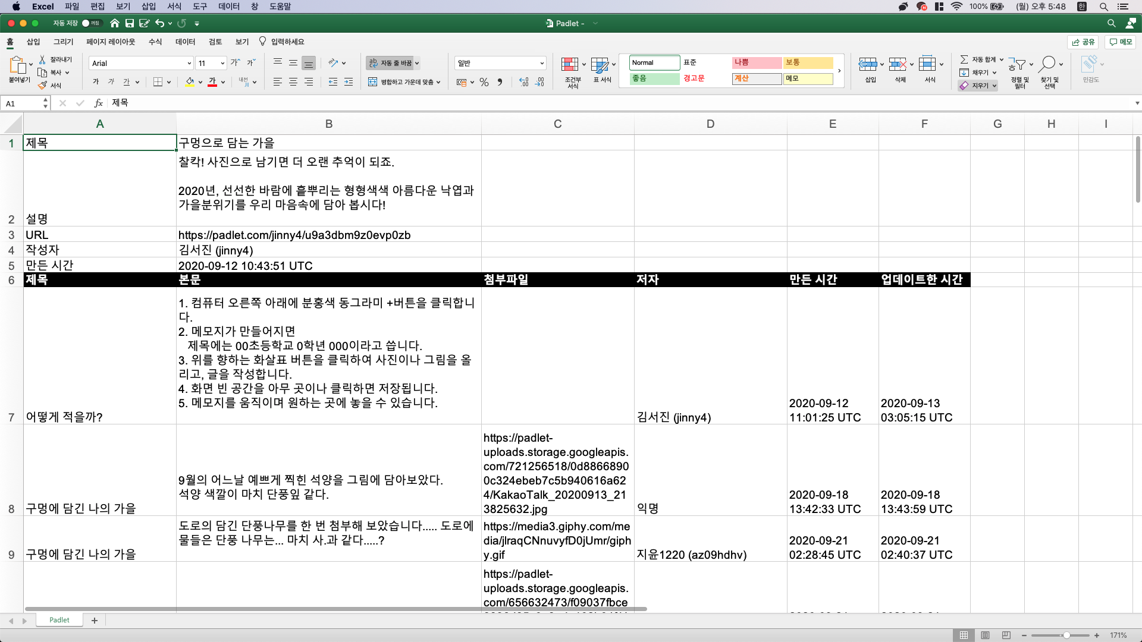Click the cut (잘라내기) scissors icon

point(42,59)
